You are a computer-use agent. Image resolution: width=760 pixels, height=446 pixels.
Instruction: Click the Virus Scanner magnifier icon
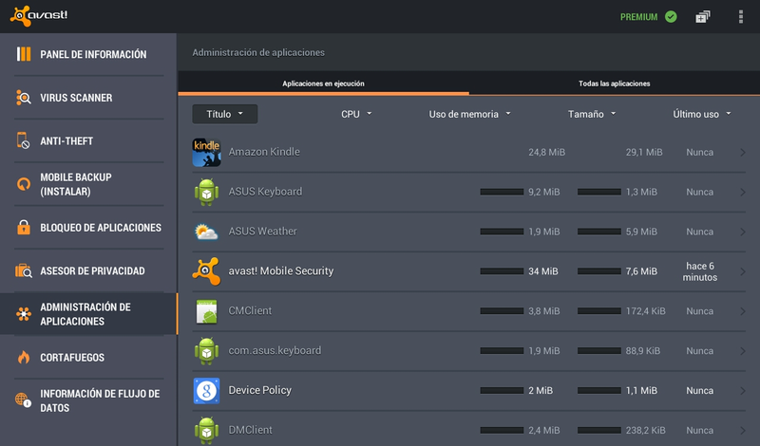tap(23, 98)
